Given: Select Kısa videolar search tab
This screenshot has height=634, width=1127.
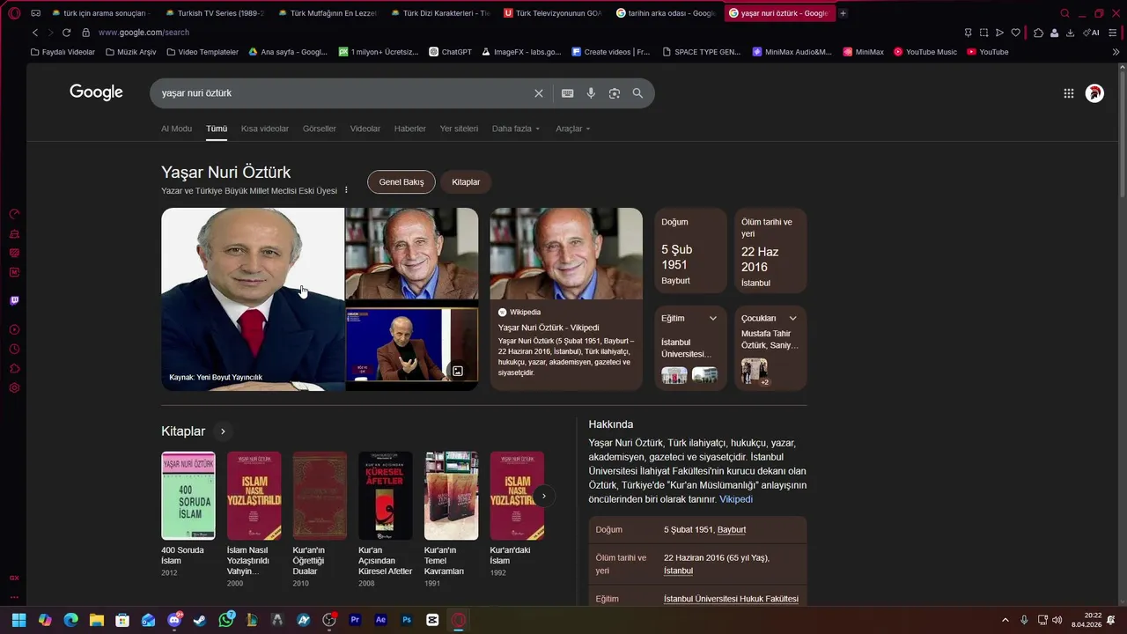Looking at the screenshot, I should coord(265,129).
